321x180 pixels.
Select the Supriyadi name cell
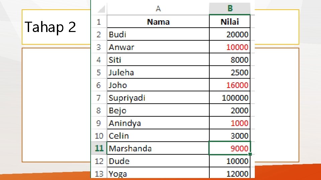pos(158,98)
